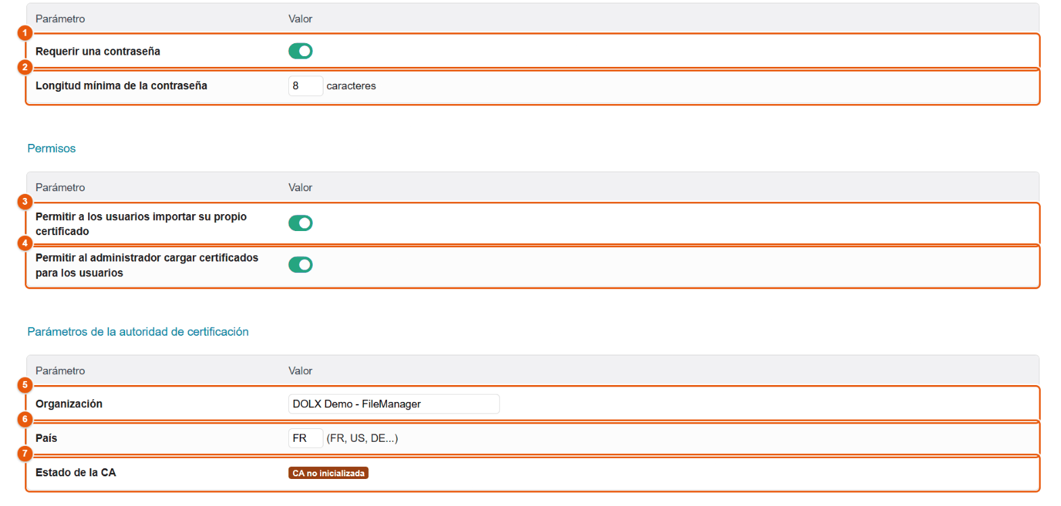Screen dimensions: 1061x506
Task: Disable the Requerir una contraseña toggle
Action: coord(300,51)
